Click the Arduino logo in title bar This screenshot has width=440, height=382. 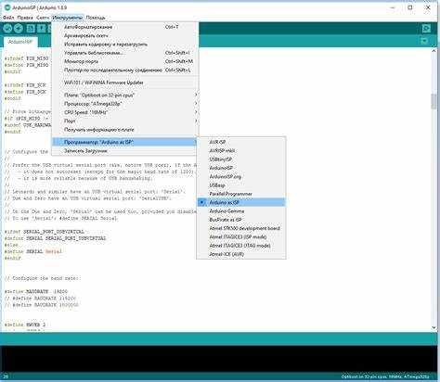[x=7, y=7]
